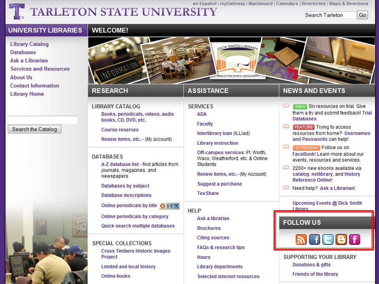Screen dimensions: 379x284
Task: Open myGateway in top navigation
Action: 232,4
